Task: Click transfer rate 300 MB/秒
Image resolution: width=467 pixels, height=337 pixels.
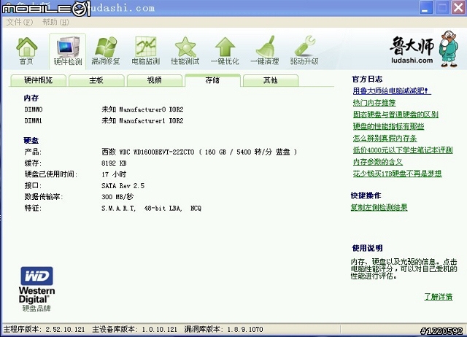Action: (117, 197)
